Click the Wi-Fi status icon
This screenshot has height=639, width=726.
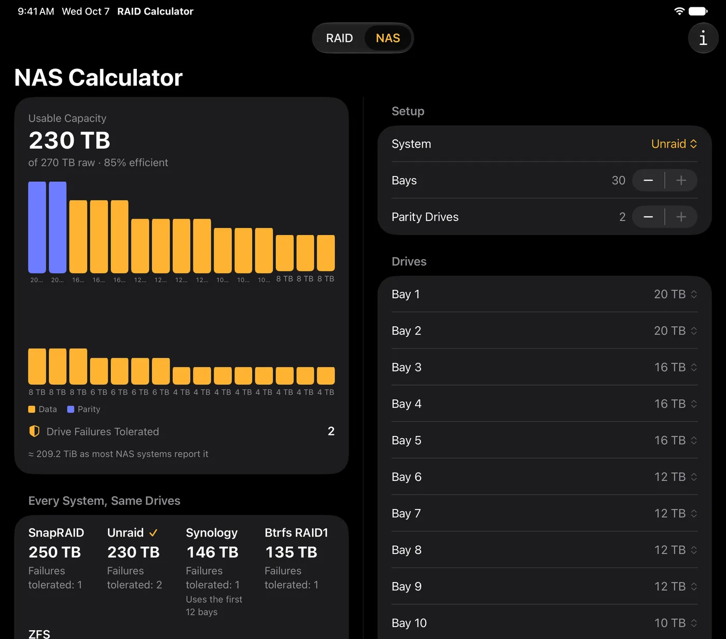tap(679, 11)
